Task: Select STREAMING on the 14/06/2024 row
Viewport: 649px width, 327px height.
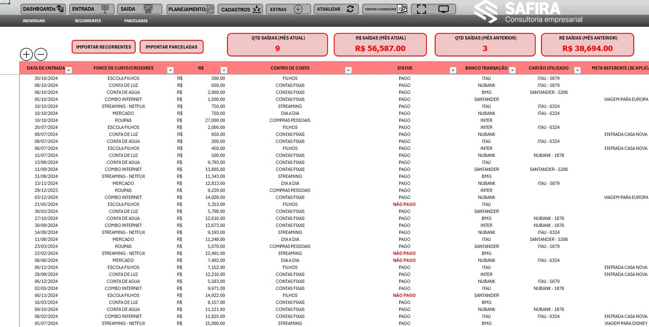Action: click(290, 232)
